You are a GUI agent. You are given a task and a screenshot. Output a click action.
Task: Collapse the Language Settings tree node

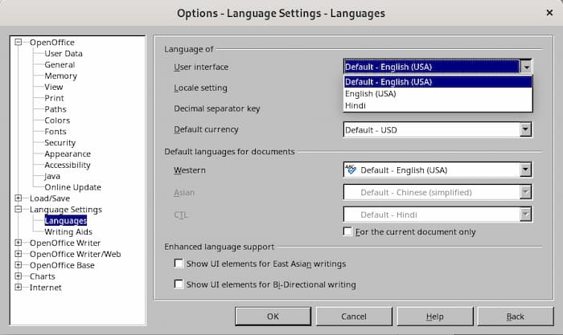[x=19, y=210]
